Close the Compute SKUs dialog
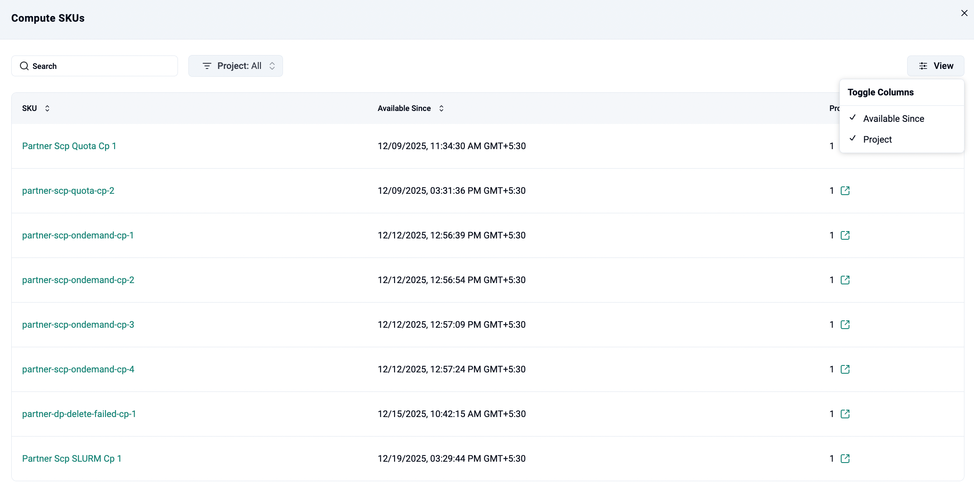974x489 pixels. [964, 13]
